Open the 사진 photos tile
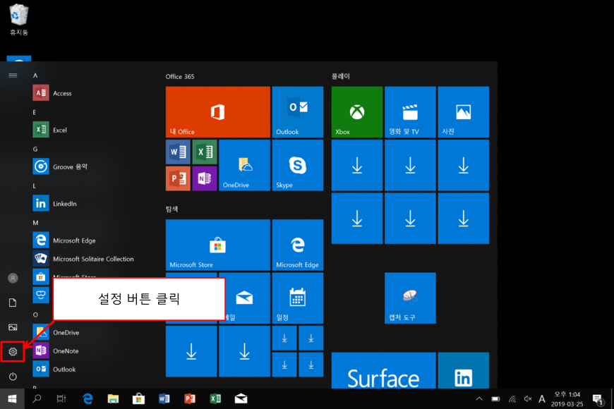Screen dimensions: 614x409 coord(464,112)
